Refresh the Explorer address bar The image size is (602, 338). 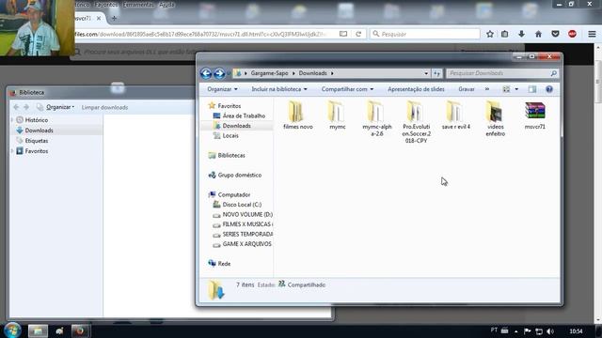click(x=436, y=73)
